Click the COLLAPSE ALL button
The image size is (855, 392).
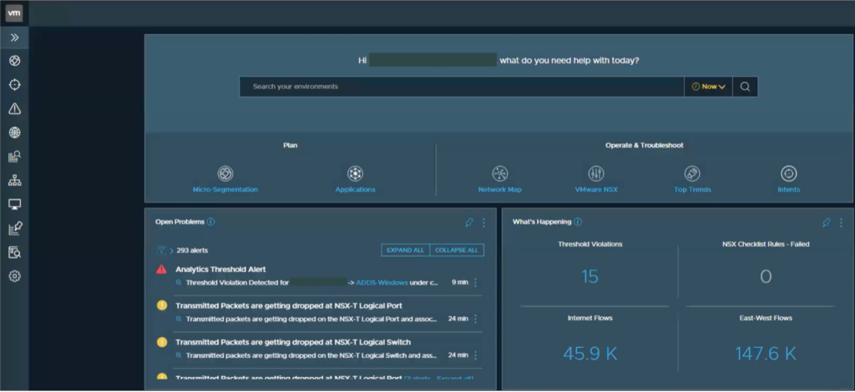pos(457,250)
